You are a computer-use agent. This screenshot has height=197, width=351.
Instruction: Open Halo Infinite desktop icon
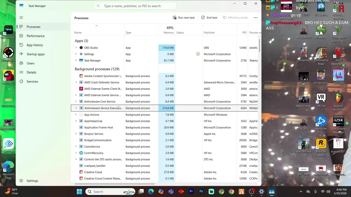tap(304, 146)
